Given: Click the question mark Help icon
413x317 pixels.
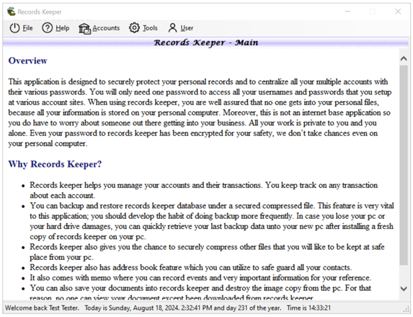Looking at the screenshot, I should [48, 28].
